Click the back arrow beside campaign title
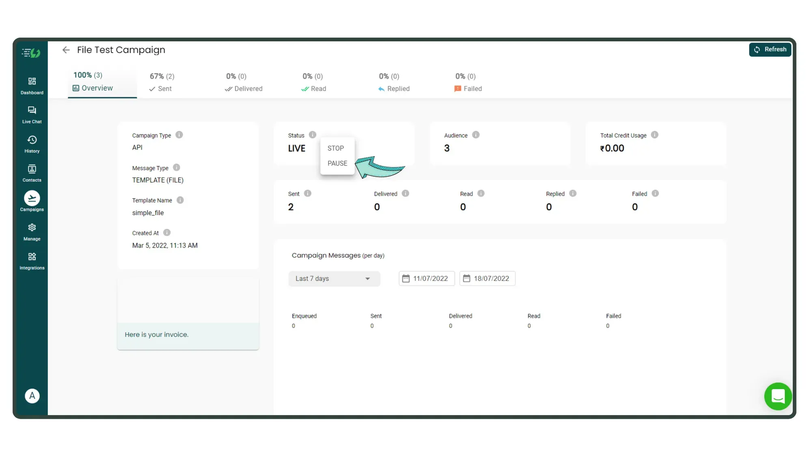 [66, 50]
